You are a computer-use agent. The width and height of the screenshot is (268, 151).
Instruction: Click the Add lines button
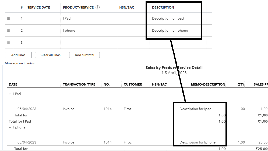click(18, 55)
